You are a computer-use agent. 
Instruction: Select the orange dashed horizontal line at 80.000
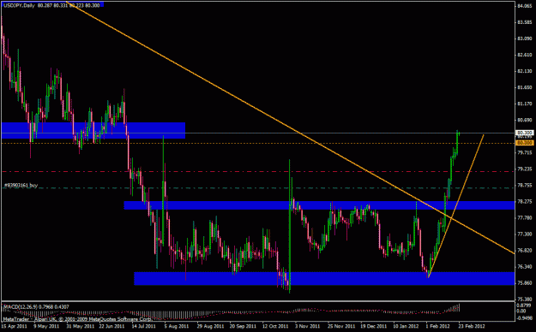(x=258, y=143)
